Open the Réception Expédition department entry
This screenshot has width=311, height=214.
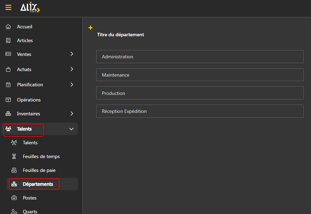pos(200,111)
